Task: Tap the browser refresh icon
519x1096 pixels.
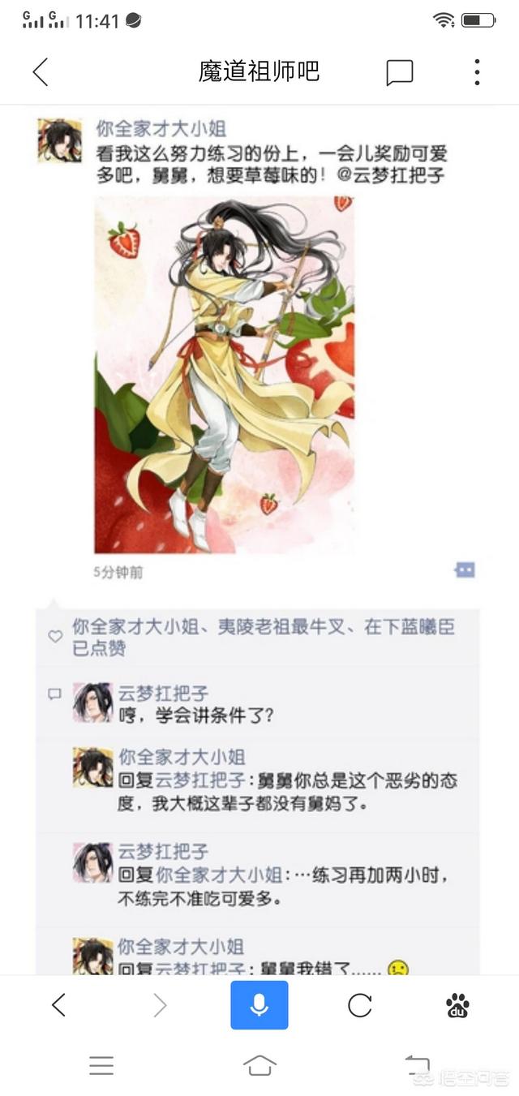Action: point(359,1005)
